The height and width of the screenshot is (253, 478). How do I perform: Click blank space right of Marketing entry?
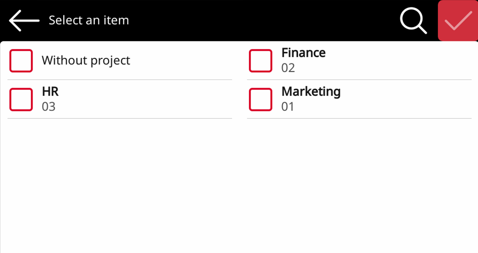407,99
